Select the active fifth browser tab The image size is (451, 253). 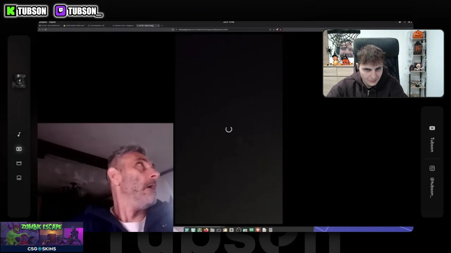click(x=148, y=26)
